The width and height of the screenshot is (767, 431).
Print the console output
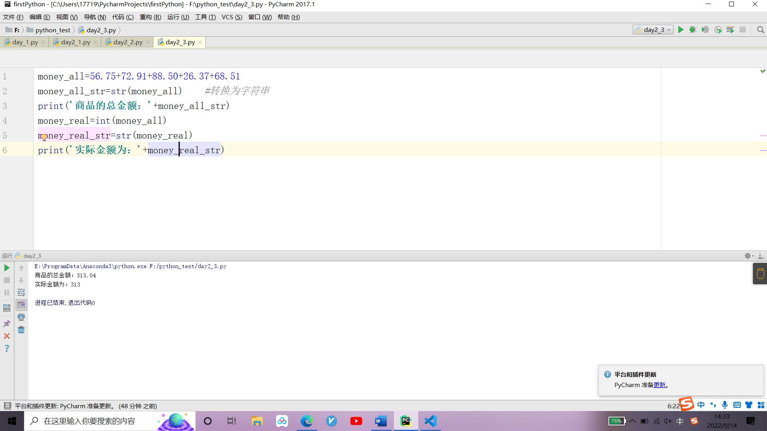tap(21, 317)
